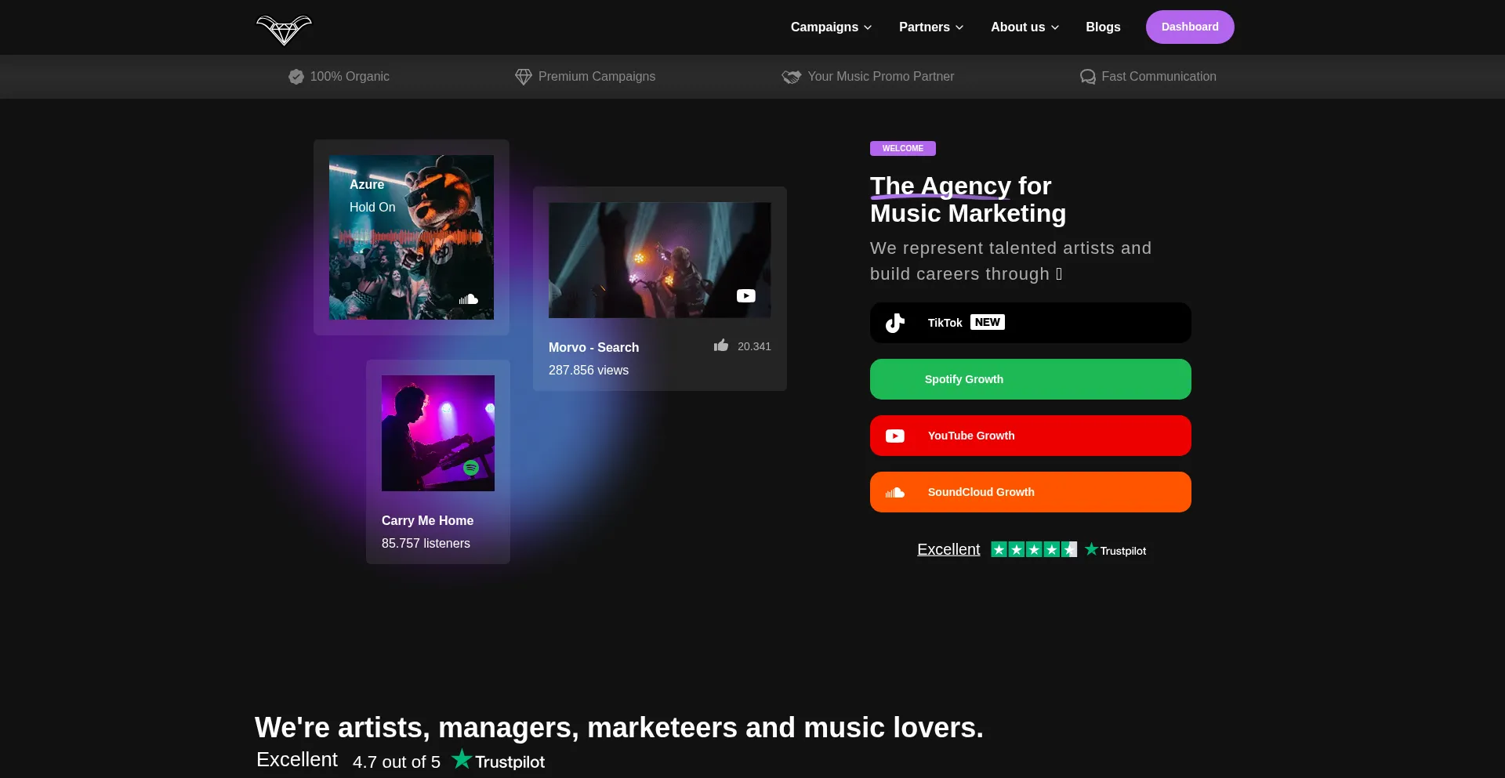The image size is (1505, 778).
Task: Click the Premium Campaigns diamond icon
Action: pyautogui.click(x=524, y=77)
